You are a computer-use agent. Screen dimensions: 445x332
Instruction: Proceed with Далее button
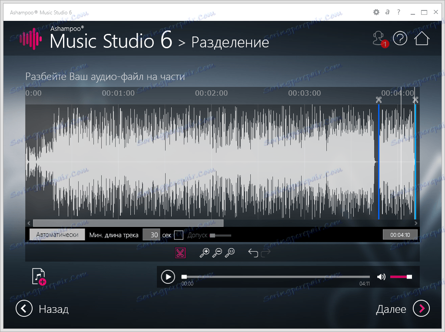pos(403,309)
